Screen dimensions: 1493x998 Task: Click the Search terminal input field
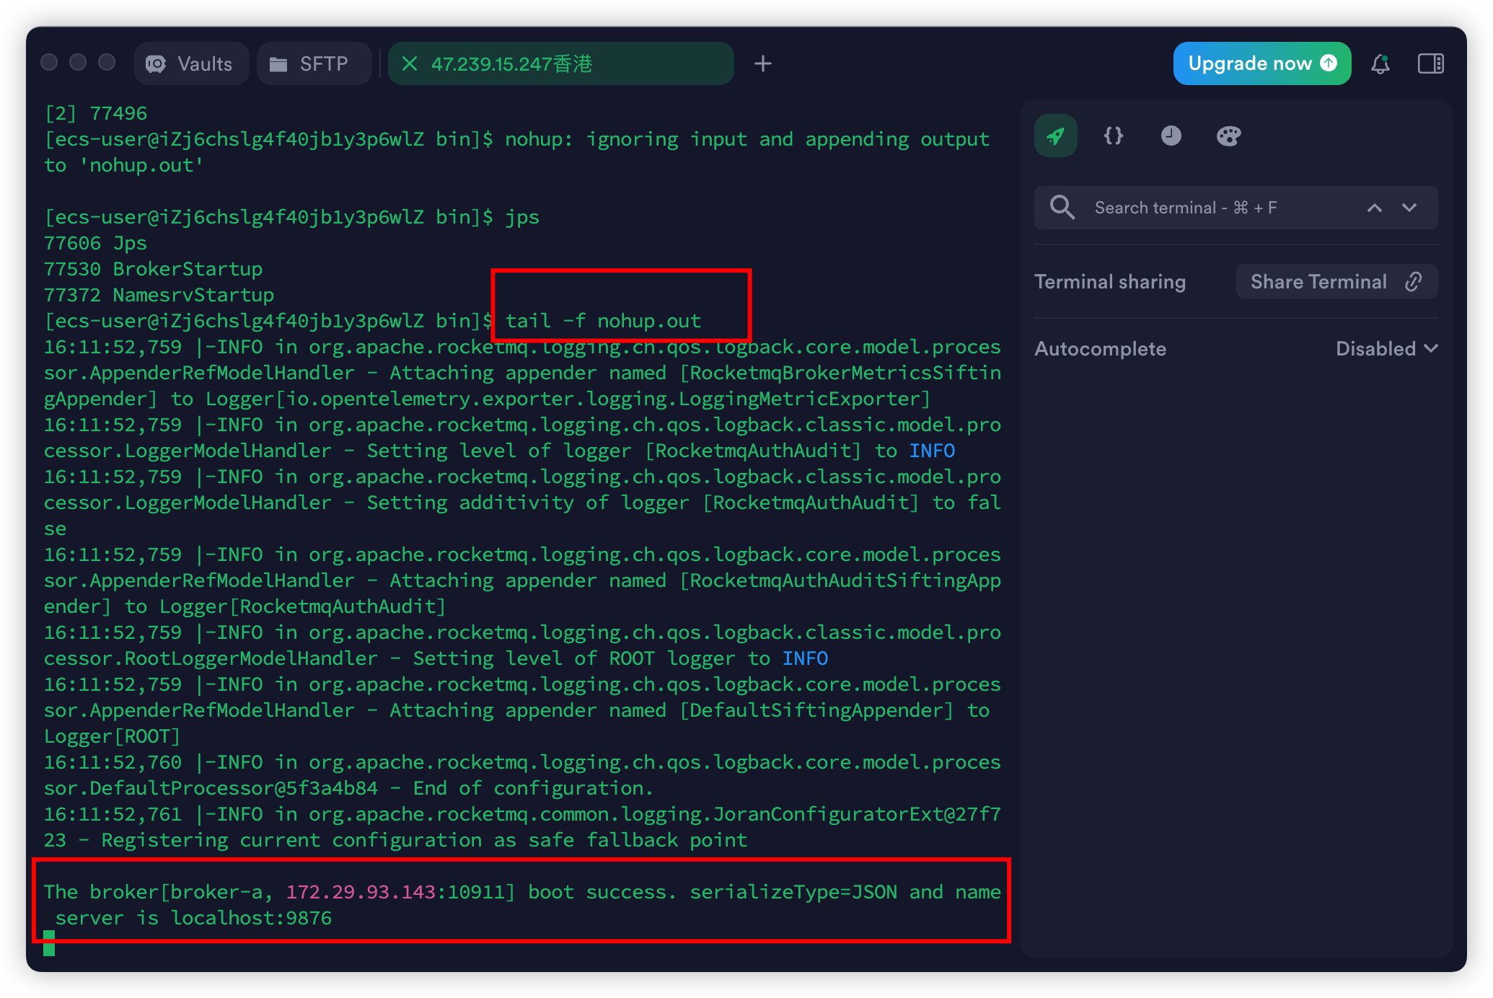[1236, 208]
